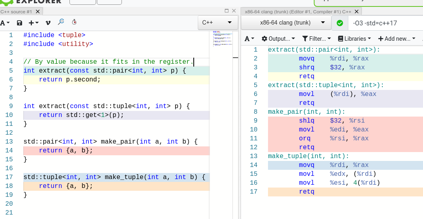Screen dimensions: 423x219
Task: Open the Output options menu
Action: pyautogui.click(x=278, y=39)
